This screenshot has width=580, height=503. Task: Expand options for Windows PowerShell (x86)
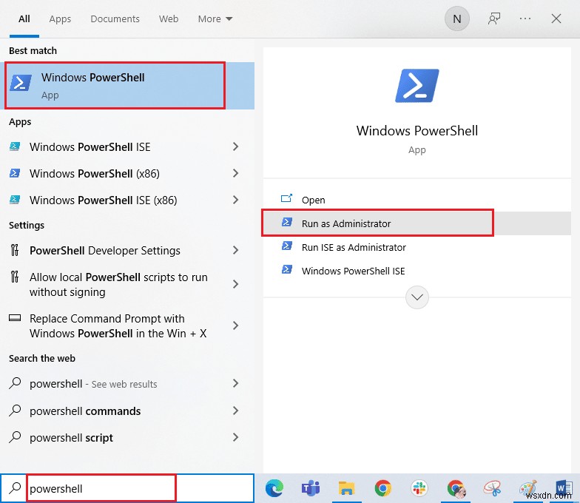[235, 173]
